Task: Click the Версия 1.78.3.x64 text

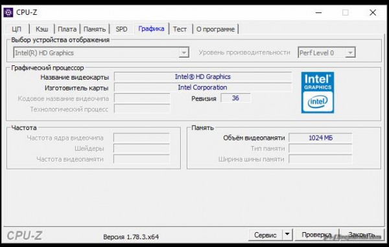Action: (x=131, y=237)
